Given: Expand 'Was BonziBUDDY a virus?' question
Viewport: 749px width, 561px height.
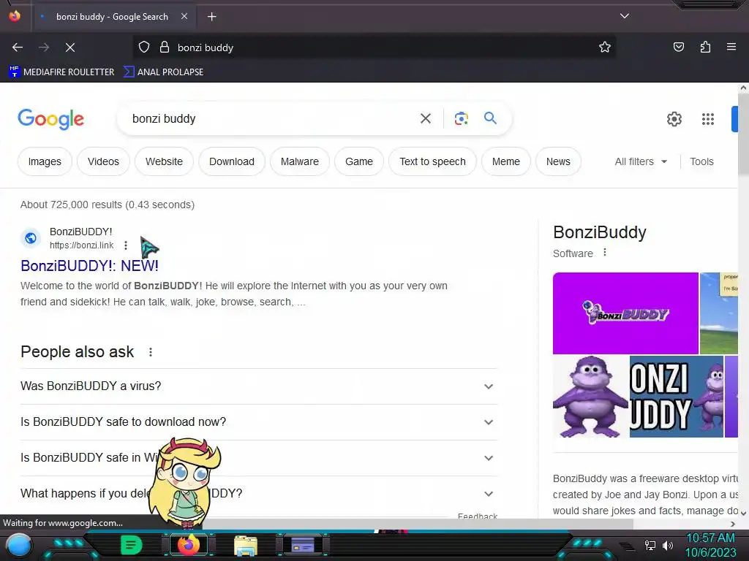Looking at the screenshot, I should pyautogui.click(x=259, y=386).
